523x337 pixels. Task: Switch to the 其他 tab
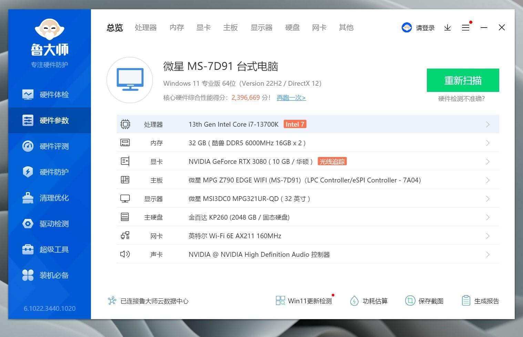point(346,28)
